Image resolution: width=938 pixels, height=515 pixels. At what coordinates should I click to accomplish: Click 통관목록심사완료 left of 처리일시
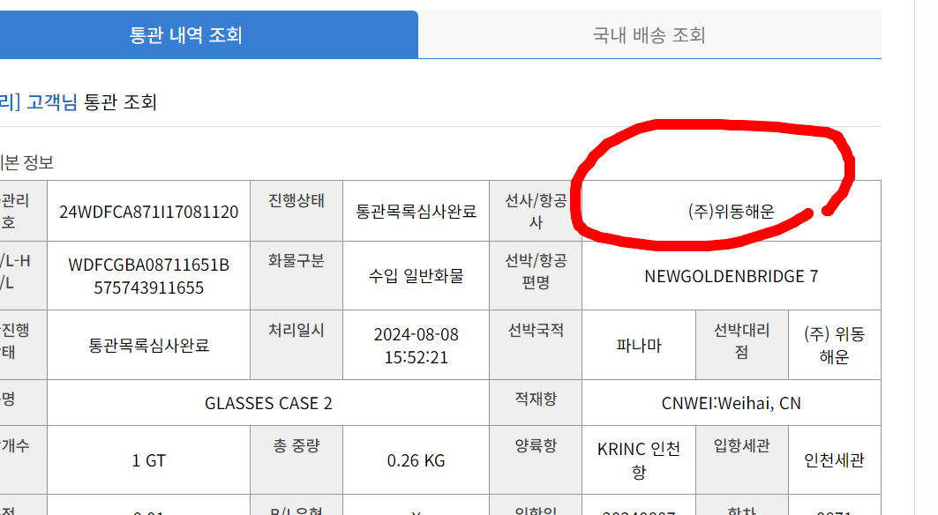coord(148,345)
